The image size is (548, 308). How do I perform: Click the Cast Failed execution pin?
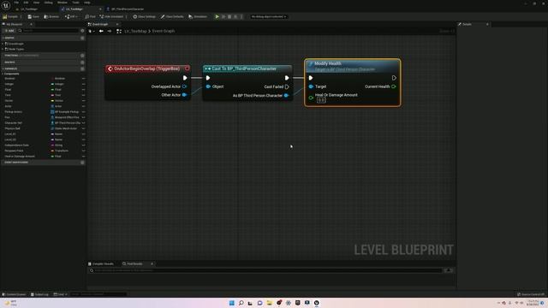coord(287,86)
